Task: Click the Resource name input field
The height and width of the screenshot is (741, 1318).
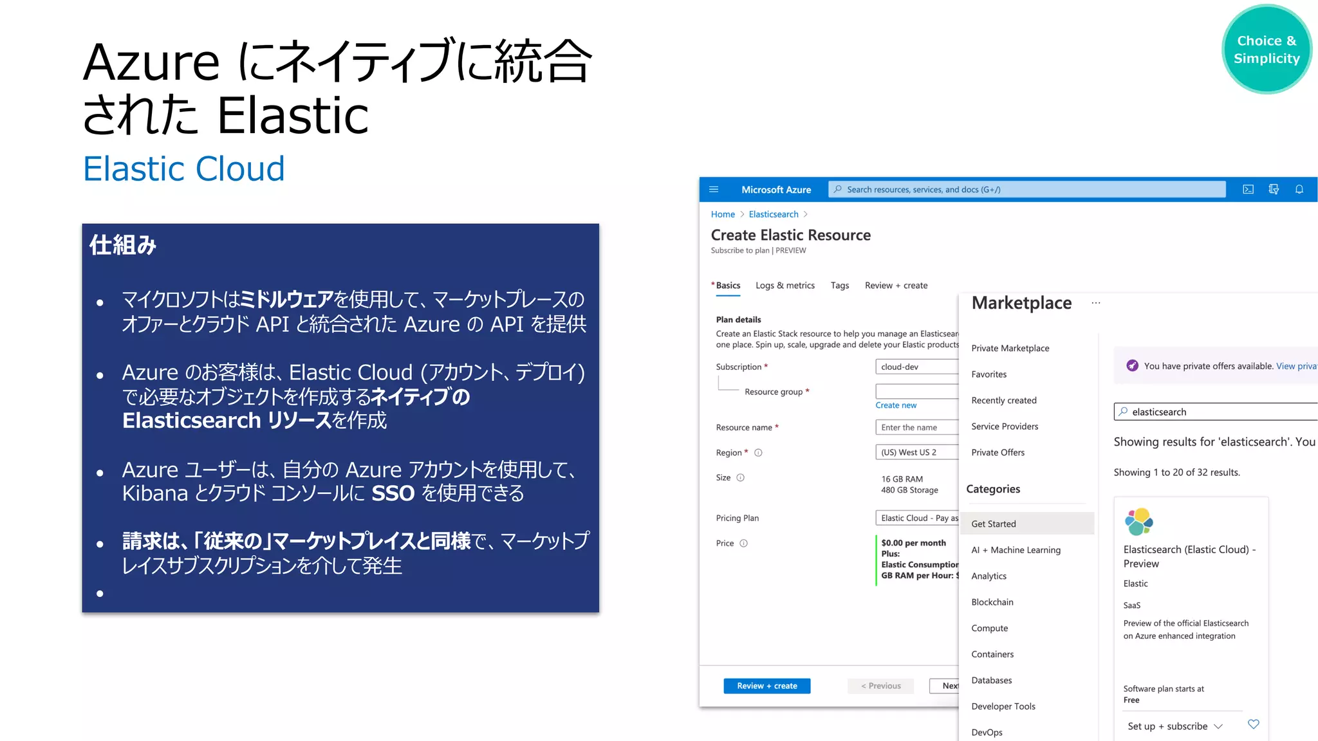Action: 917,427
